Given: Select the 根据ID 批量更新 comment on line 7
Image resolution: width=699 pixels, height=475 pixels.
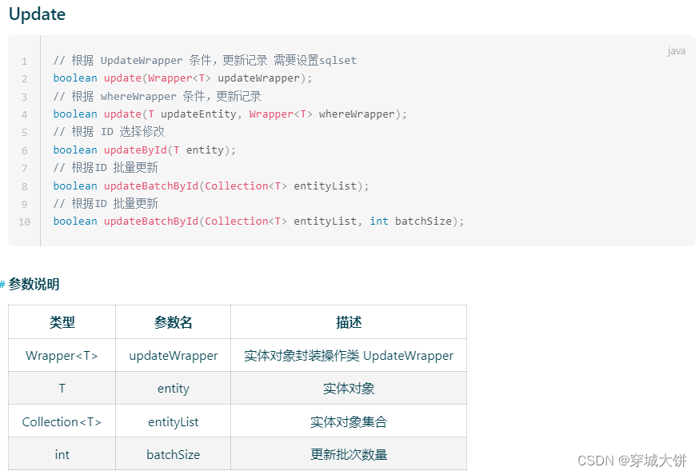Looking at the screenshot, I should [x=106, y=168].
